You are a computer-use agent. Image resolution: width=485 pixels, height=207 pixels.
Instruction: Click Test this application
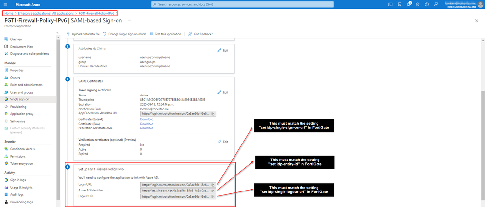click(165, 34)
